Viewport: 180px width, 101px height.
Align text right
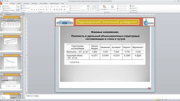point(59,10)
